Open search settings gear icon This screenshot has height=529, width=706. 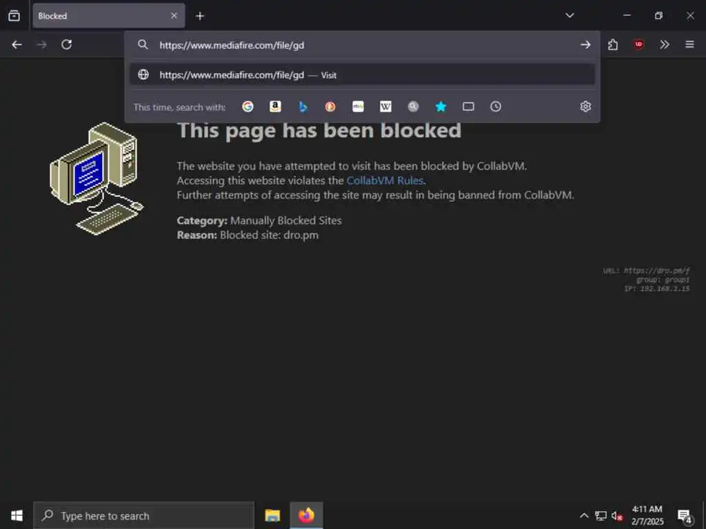585,107
